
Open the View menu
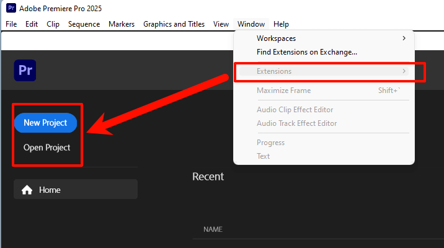point(221,24)
